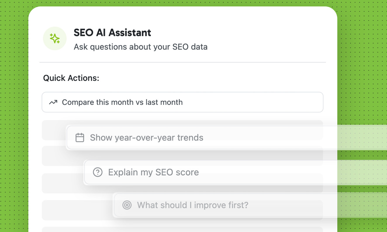Click the SEO AI Assistant title

[112, 32]
